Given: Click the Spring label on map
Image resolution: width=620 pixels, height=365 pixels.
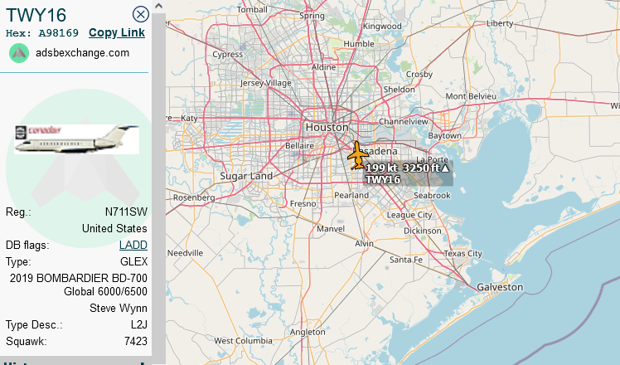Looking at the screenshot, I should pyautogui.click(x=312, y=16).
